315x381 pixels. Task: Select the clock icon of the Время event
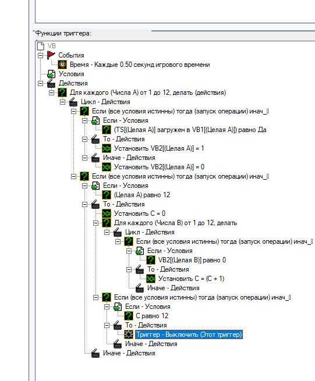pos(62,65)
